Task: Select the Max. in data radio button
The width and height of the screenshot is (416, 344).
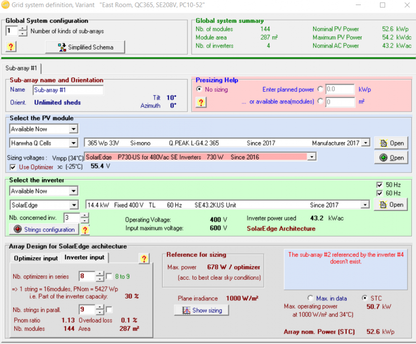Action: [x=311, y=298]
